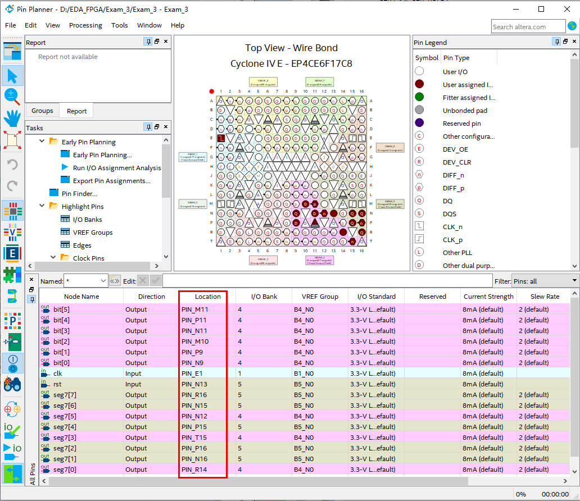Toggle the I/O circle symbols toolbar icon

[13, 363]
